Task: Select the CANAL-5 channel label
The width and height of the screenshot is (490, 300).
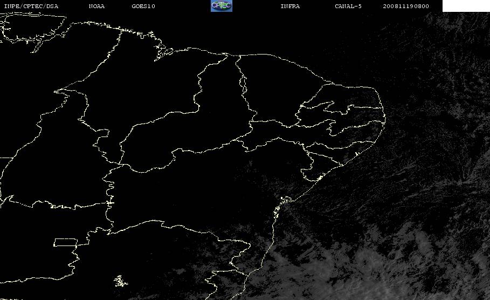Action: (348, 6)
